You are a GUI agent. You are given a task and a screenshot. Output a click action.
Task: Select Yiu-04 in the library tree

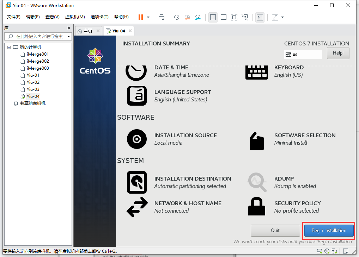point(33,96)
